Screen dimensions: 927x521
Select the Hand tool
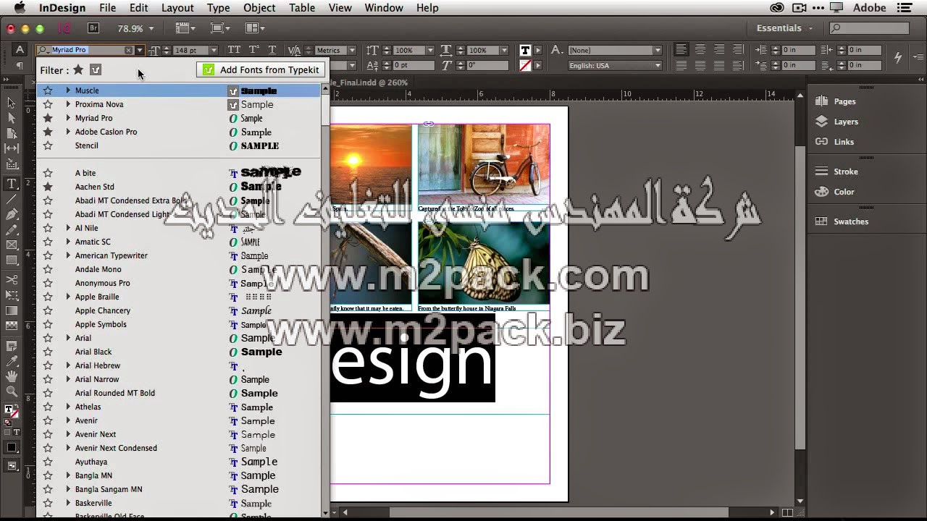(12, 376)
